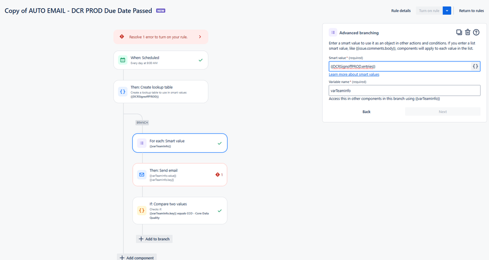Click the Next button
This screenshot has width=489, height=260.
click(x=442, y=112)
